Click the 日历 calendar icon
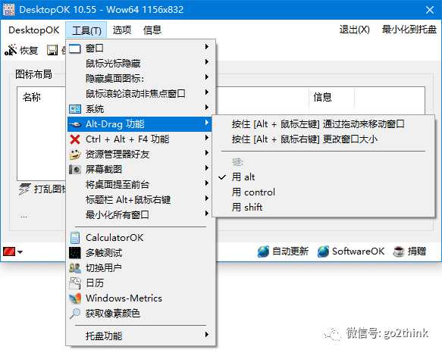This screenshot has height=353, width=442. pos(75,283)
